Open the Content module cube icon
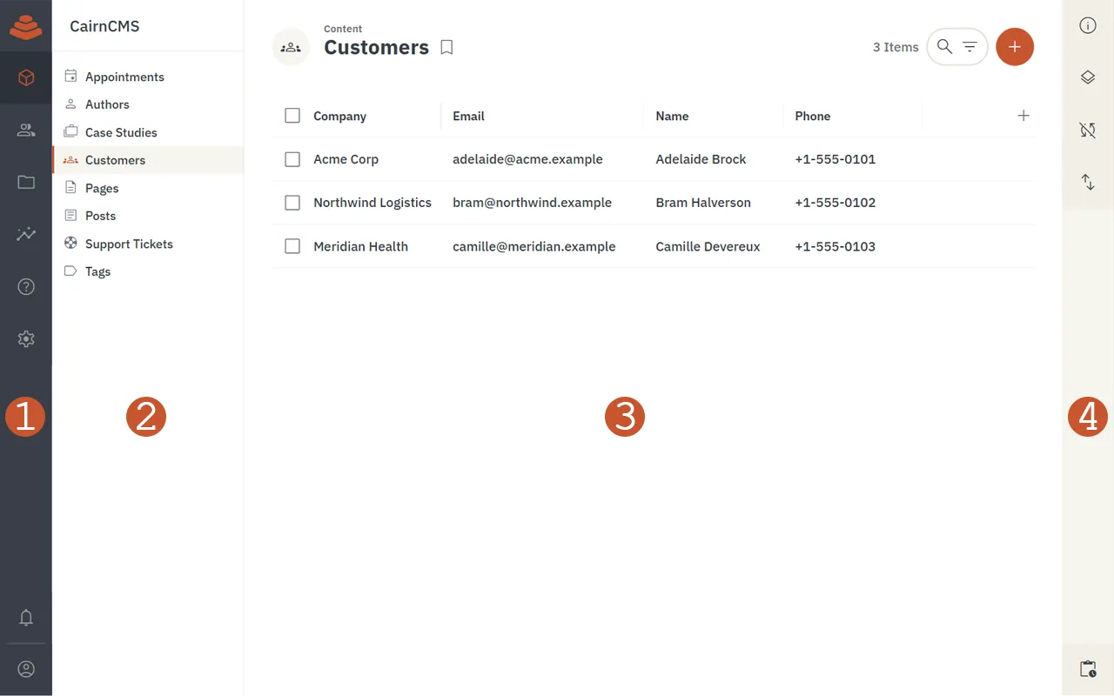The image size is (1114, 696). coord(26,78)
